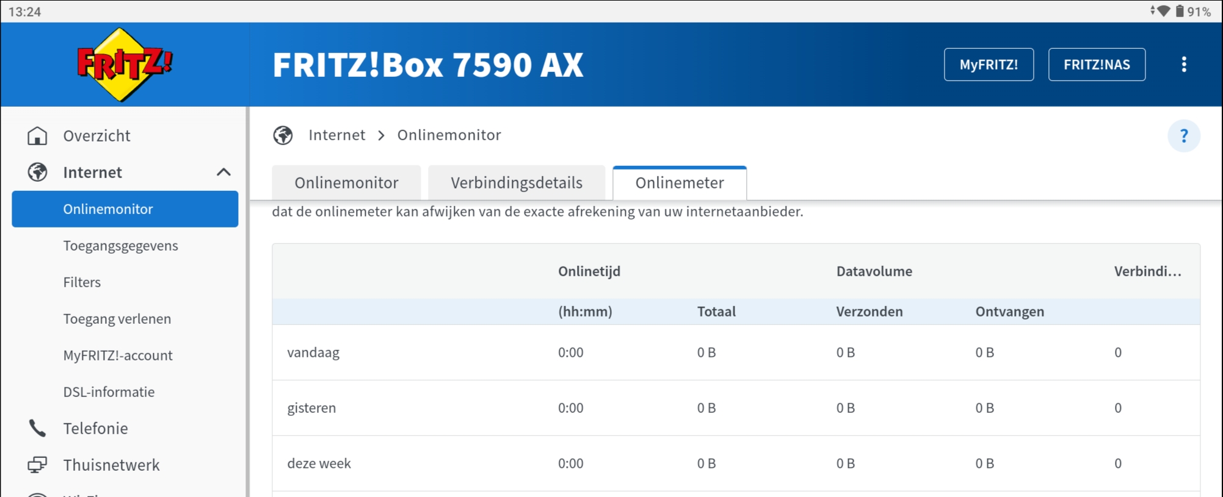Click the globe icon beside Internet in sidebar
The height and width of the screenshot is (497, 1223).
tap(37, 173)
